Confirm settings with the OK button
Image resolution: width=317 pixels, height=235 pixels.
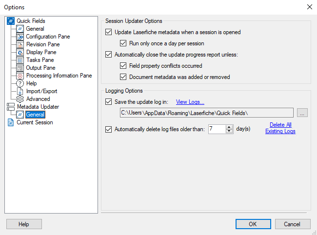253,224
